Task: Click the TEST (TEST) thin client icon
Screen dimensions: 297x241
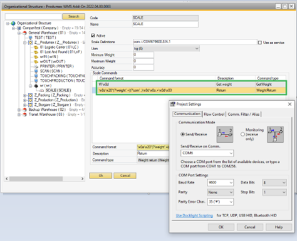Action: point(31,38)
